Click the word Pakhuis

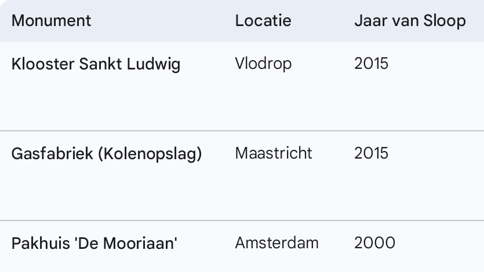37,244
